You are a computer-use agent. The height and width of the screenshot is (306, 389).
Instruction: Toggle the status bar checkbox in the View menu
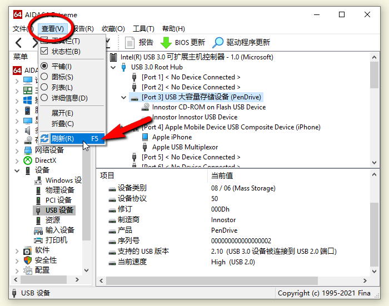tap(44, 52)
